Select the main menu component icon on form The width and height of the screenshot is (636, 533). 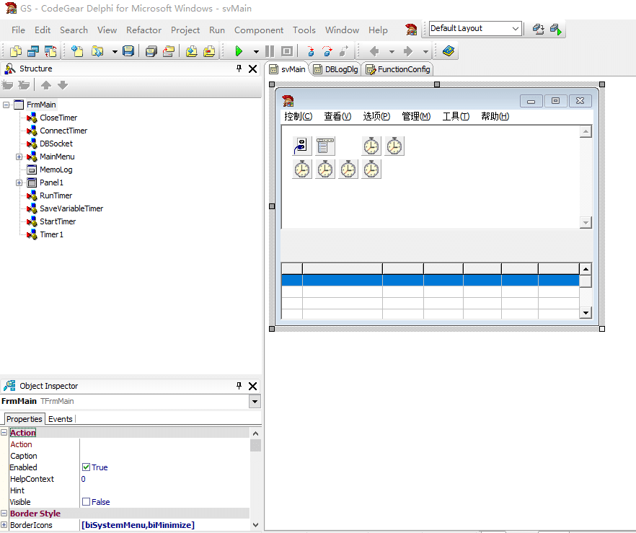coord(325,146)
